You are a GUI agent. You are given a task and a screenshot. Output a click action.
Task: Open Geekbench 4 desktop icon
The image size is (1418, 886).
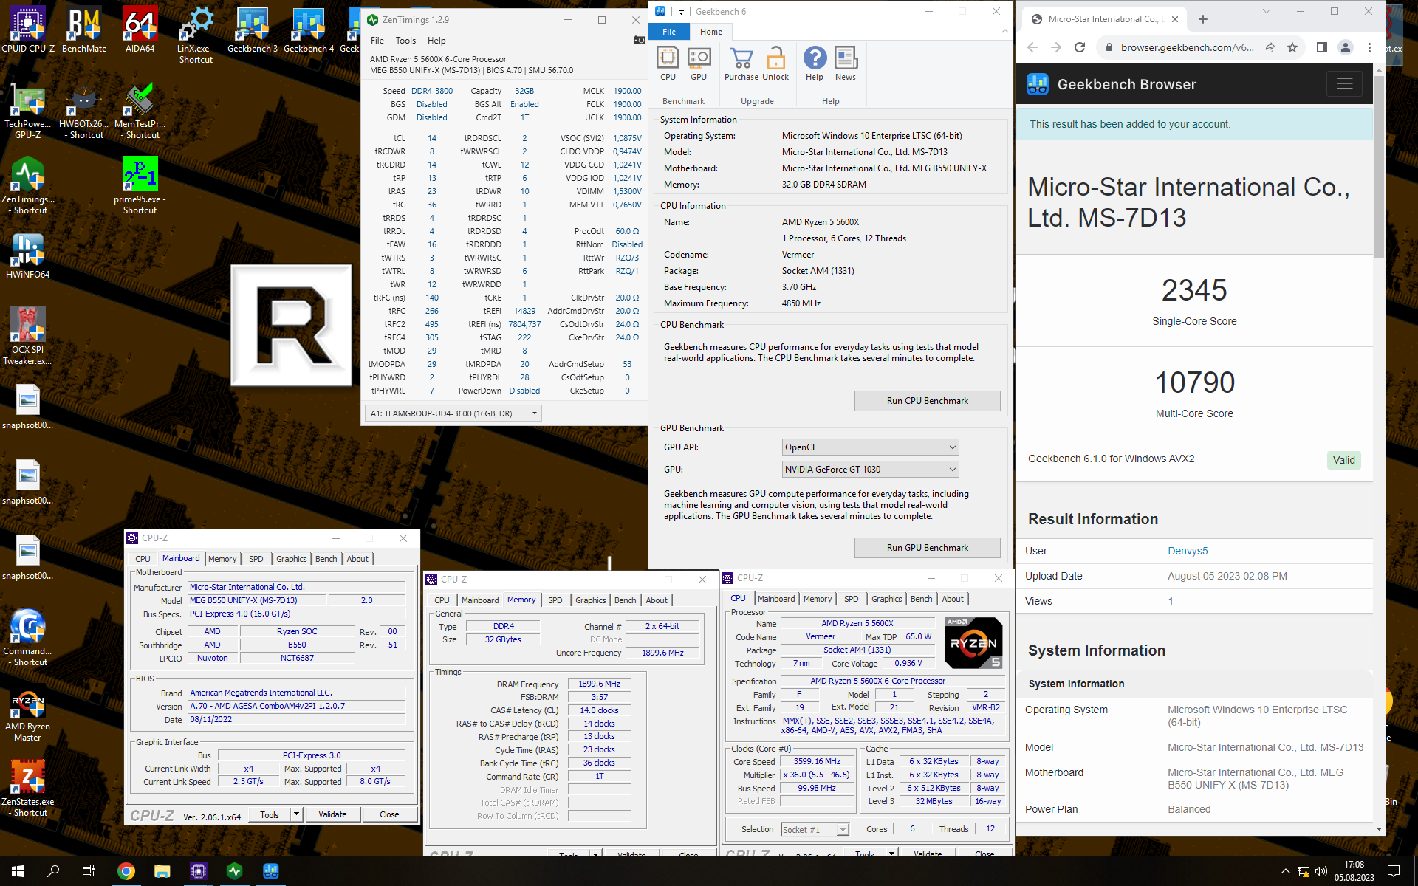[308, 30]
